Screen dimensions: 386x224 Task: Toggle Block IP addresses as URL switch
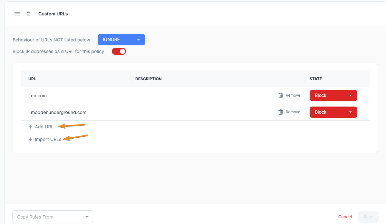point(119,51)
